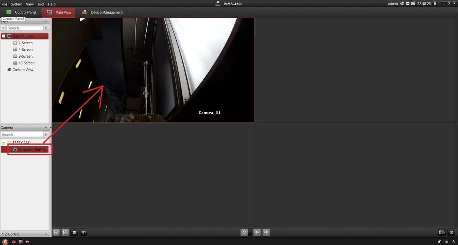
Task: Open the Device Management tab
Action: (x=102, y=12)
